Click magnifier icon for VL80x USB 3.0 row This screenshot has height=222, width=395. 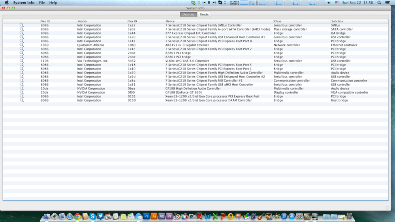coord(22,61)
